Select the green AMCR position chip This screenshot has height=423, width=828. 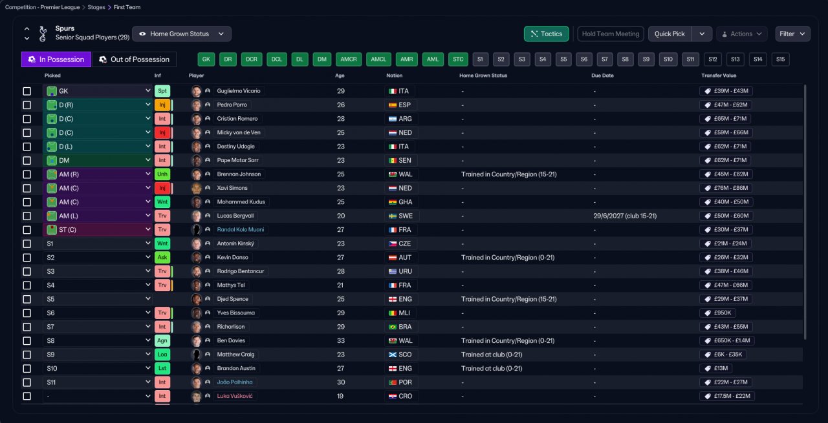(x=349, y=59)
